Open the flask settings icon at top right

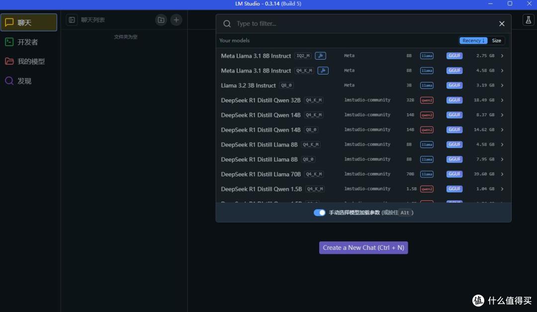click(x=529, y=20)
